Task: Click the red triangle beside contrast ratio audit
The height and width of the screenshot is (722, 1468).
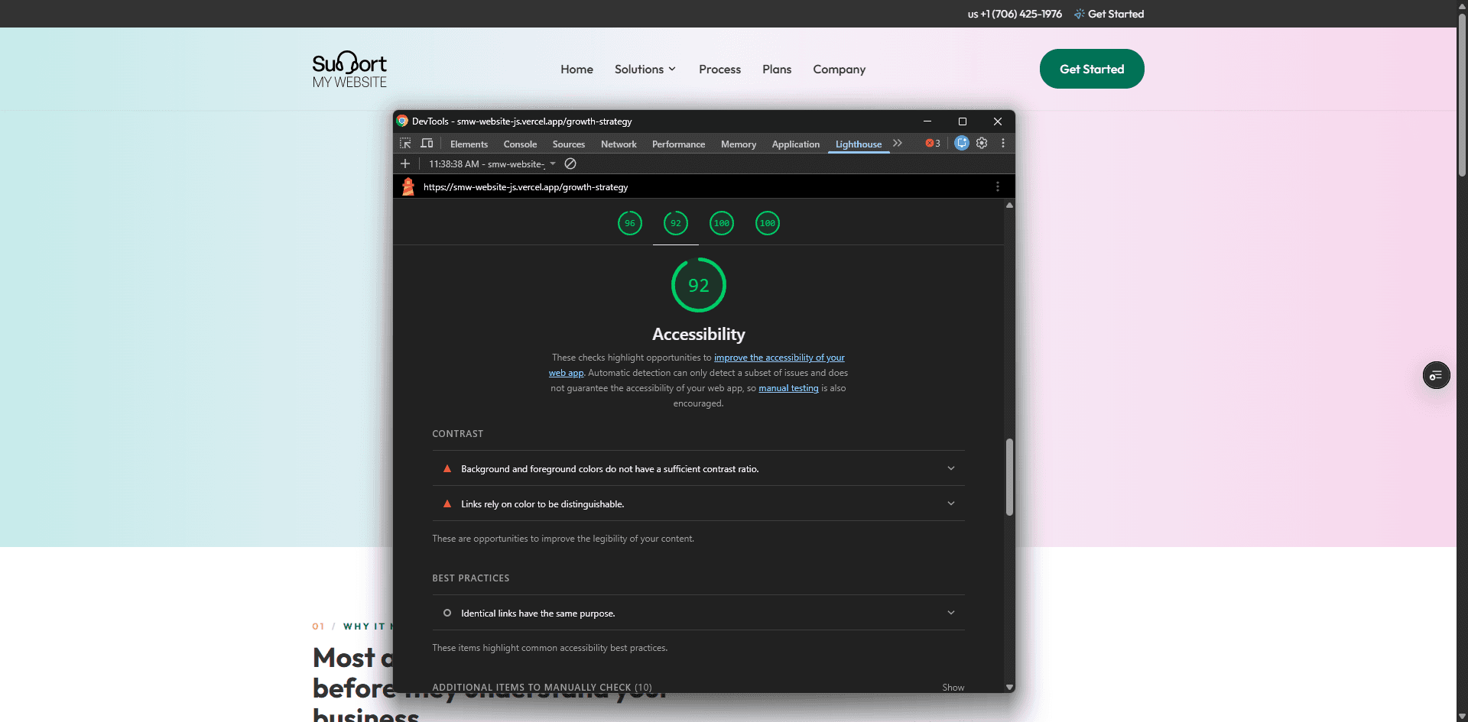Action: (447, 469)
